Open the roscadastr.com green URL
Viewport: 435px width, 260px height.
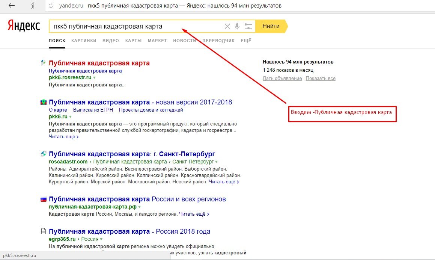[68, 162]
